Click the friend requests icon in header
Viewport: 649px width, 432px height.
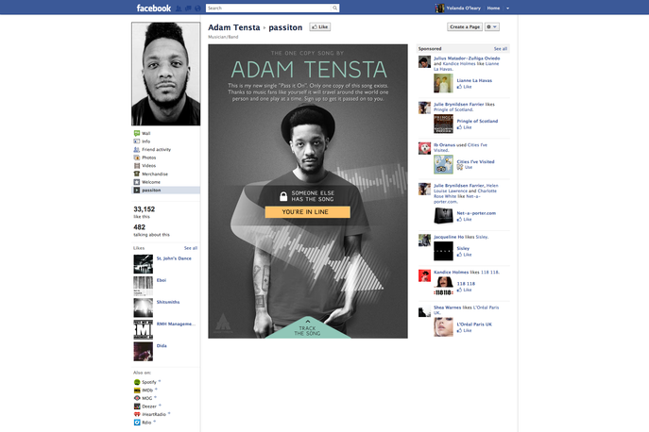179,8
